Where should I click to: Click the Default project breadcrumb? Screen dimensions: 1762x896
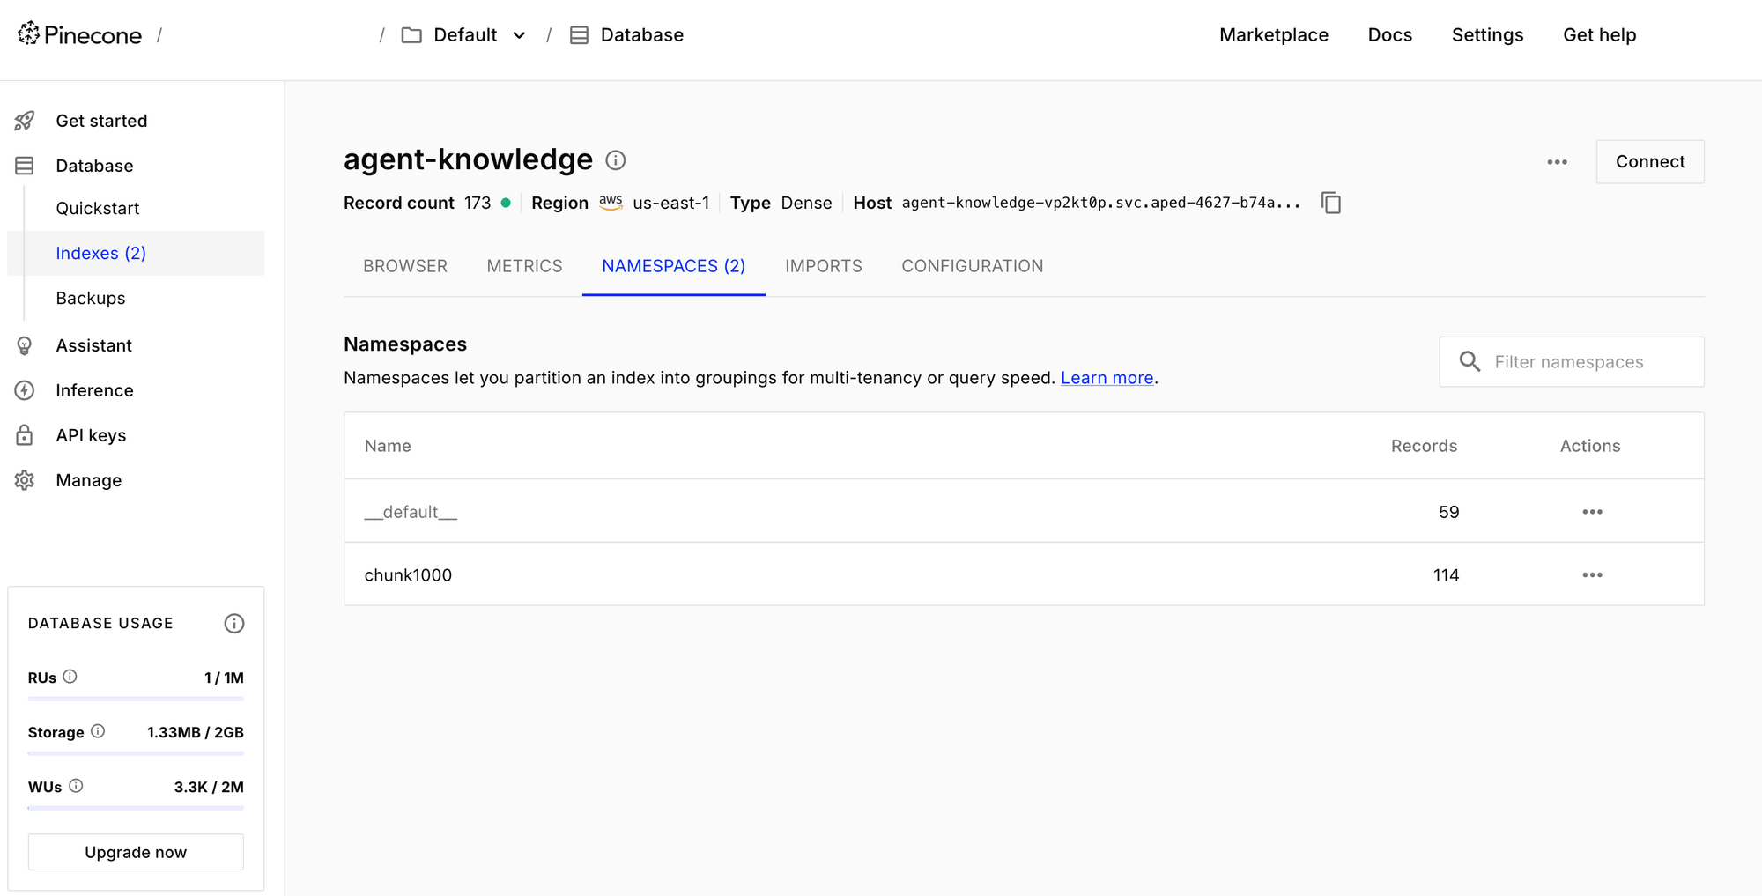[x=465, y=35]
